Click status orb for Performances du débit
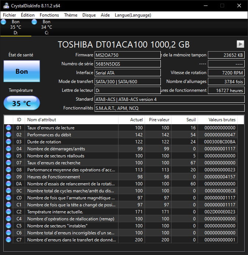Image resolution: width=248 pixels, height=255 pixels. click(8, 135)
